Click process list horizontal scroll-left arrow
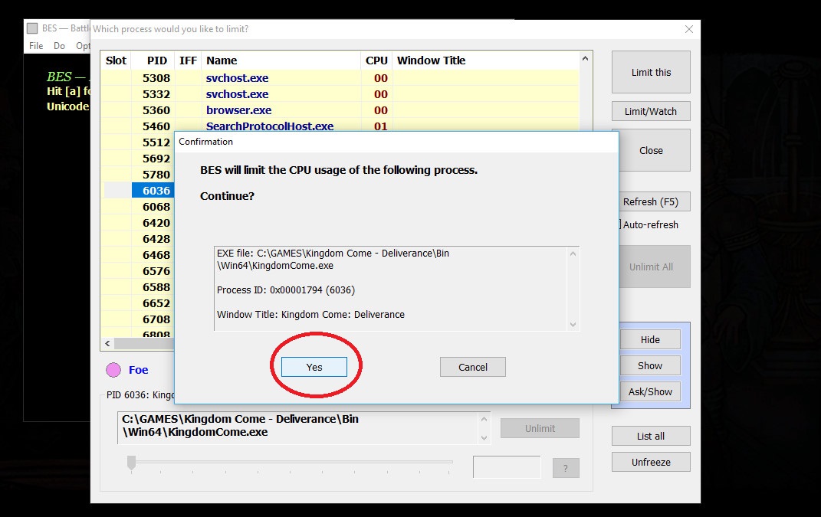Viewport: 821px width, 517px height. click(107, 343)
